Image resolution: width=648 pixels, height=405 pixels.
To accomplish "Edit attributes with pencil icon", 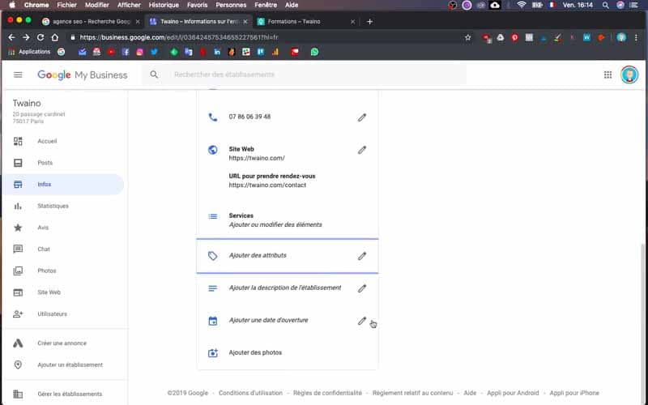I will click(x=361, y=256).
